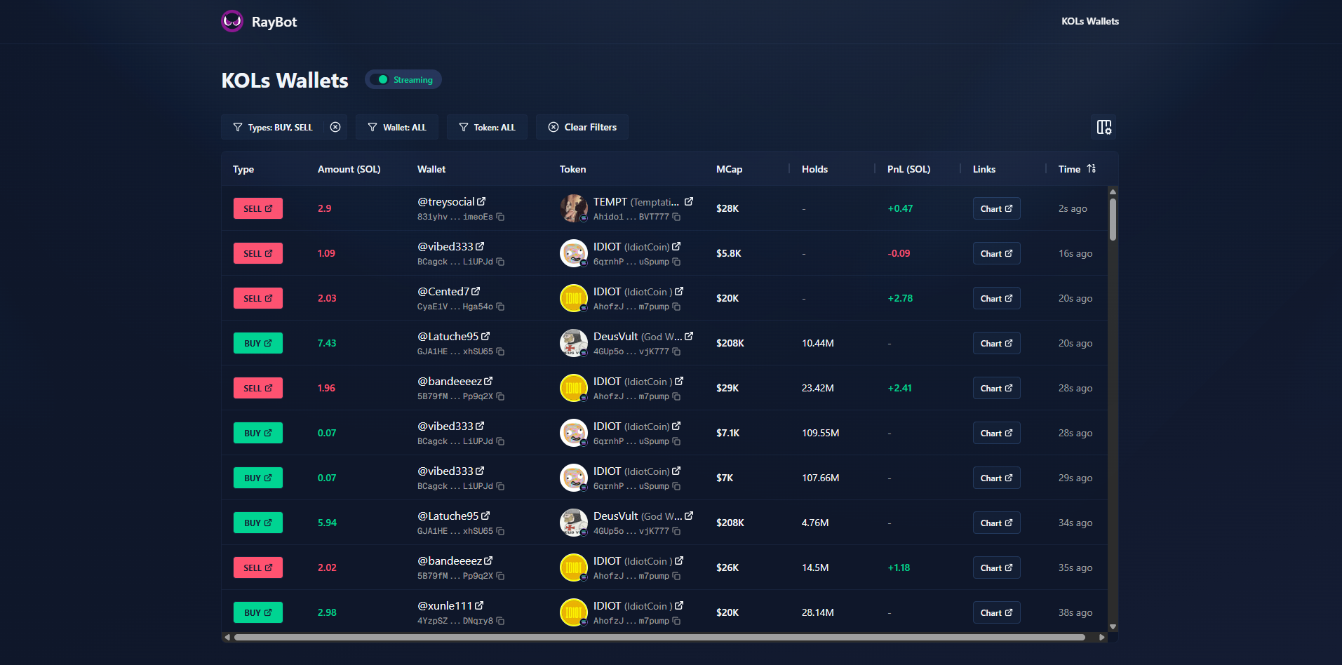Click the horizontal scrollbar below the table
This screenshot has width=1342, height=665.
(x=659, y=637)
